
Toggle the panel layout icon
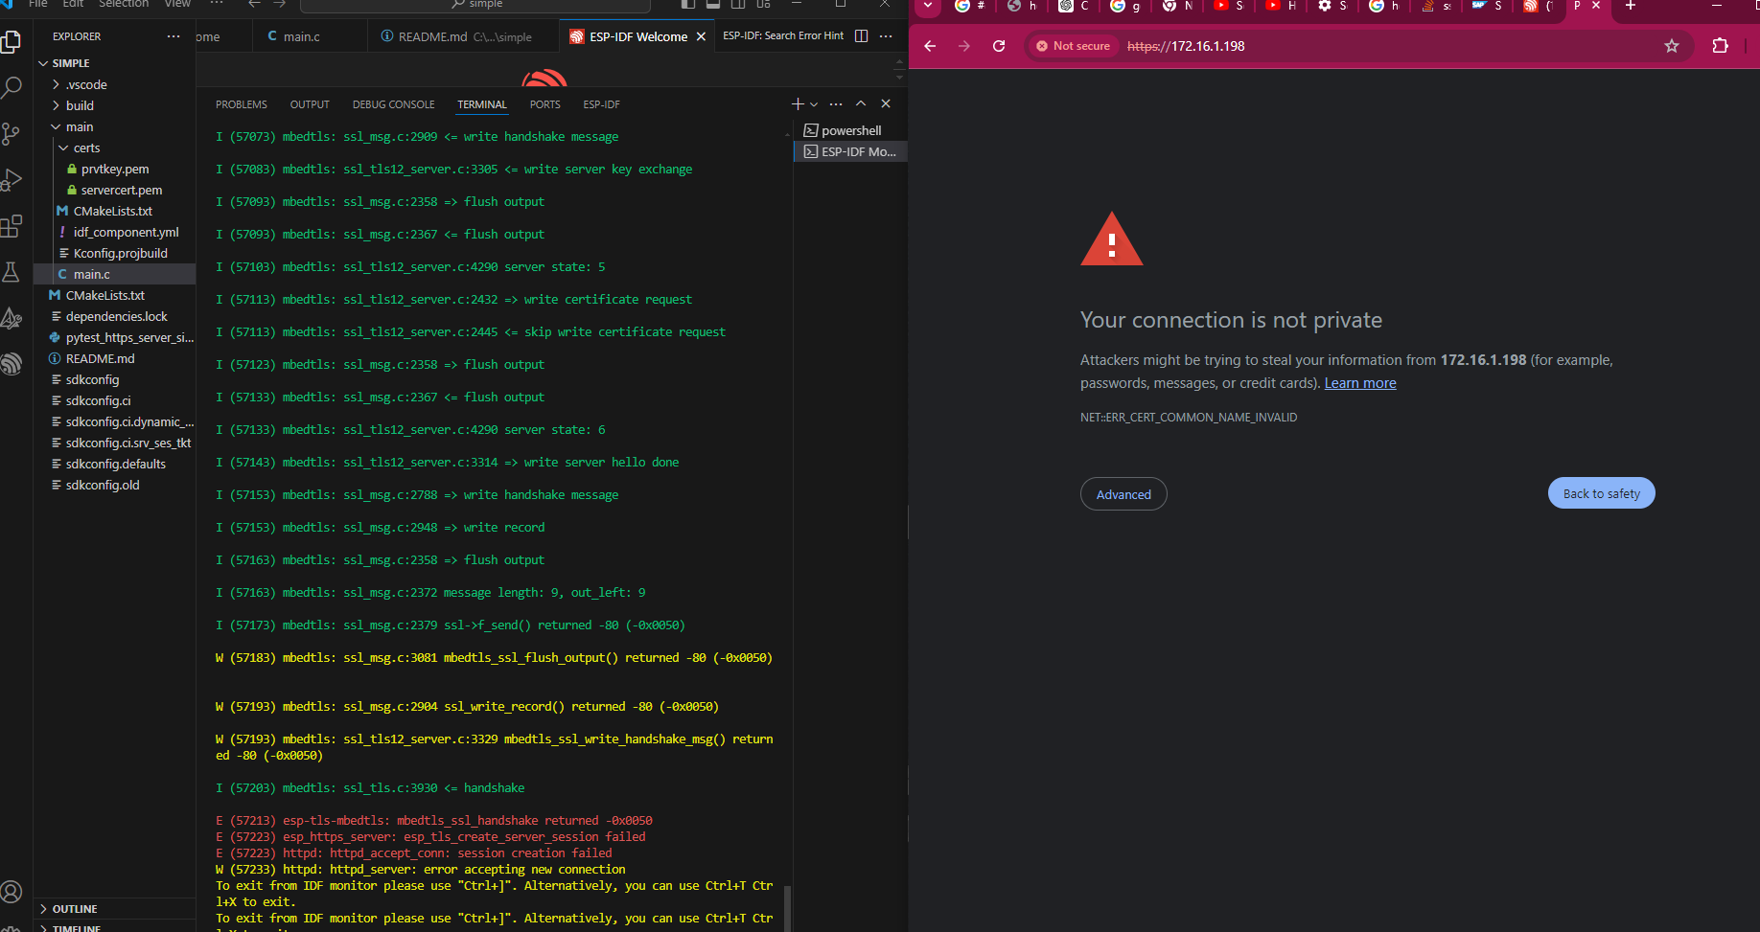point(713,4)
